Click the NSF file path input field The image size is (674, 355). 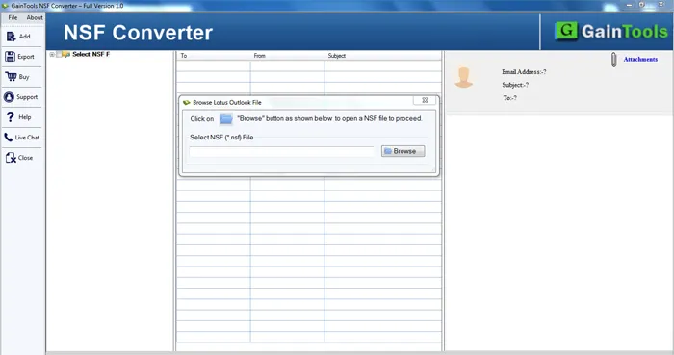[x=281, y=151]
